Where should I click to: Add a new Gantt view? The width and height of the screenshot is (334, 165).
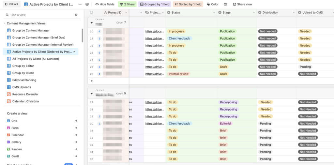tap(76, 156)
